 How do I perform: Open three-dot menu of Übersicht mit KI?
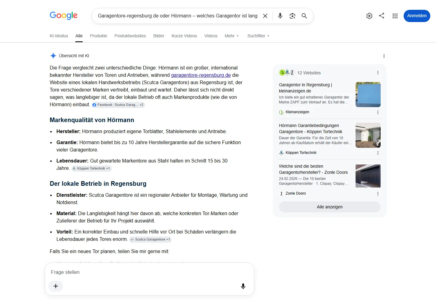(384, 56)
